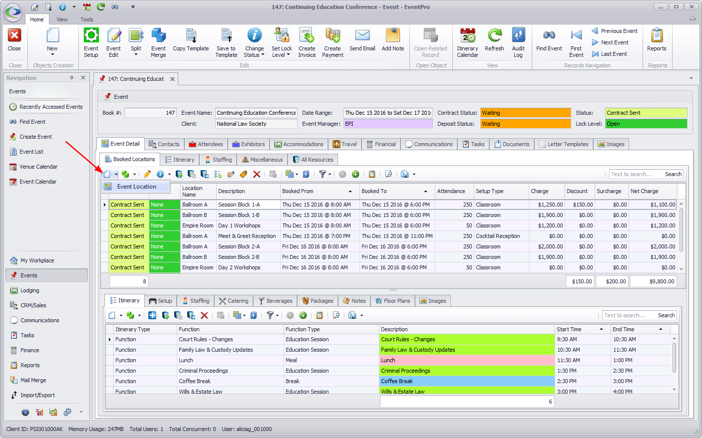Click Booked Locations text search box

tap(635, 174)
